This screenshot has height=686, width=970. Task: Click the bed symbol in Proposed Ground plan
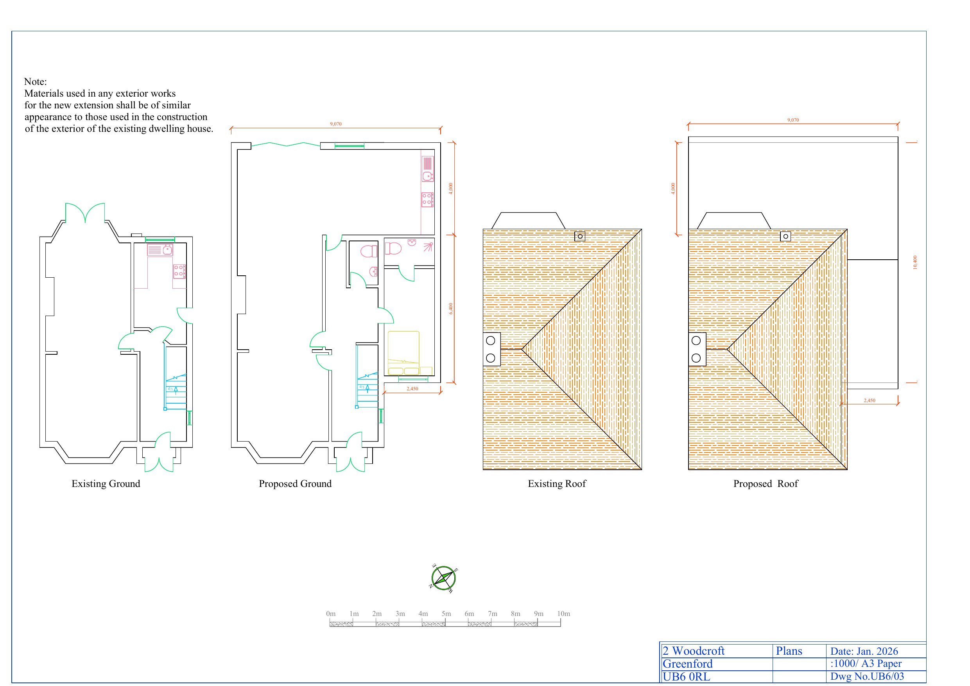403,353
